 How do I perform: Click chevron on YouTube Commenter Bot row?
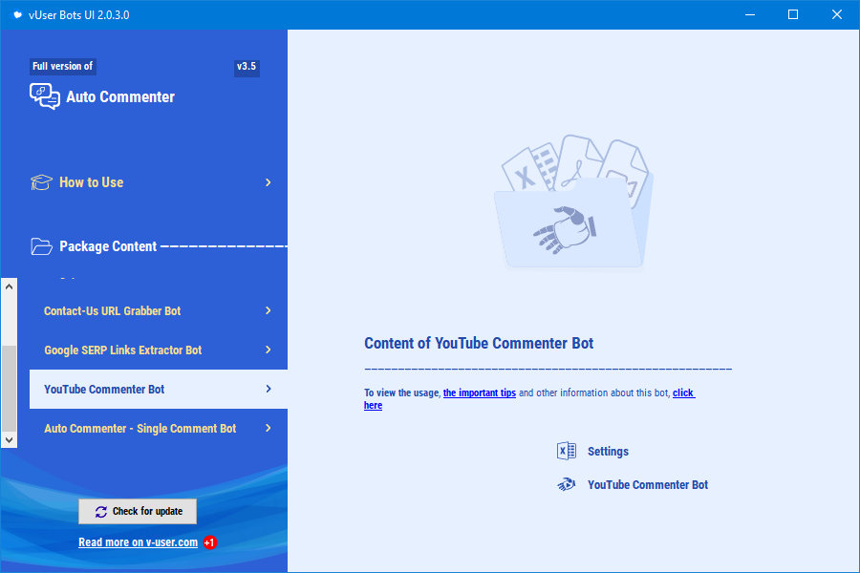pos(269,389)
